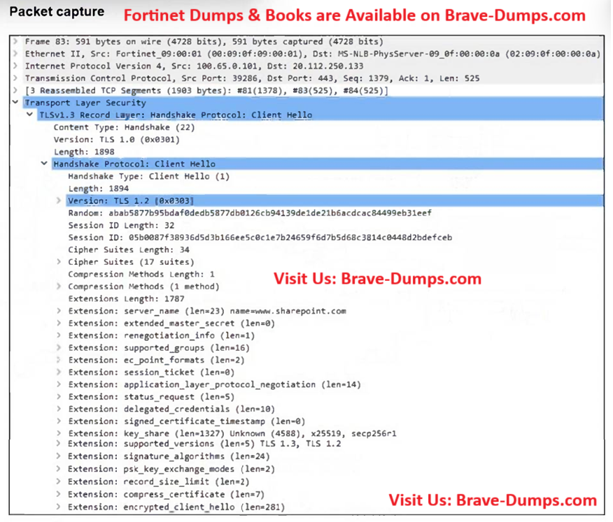Expand Internet Protocol Version 4 details
The width and height of the screenshot is (613, 522).
pyautogui.click(x=16, y=66)
